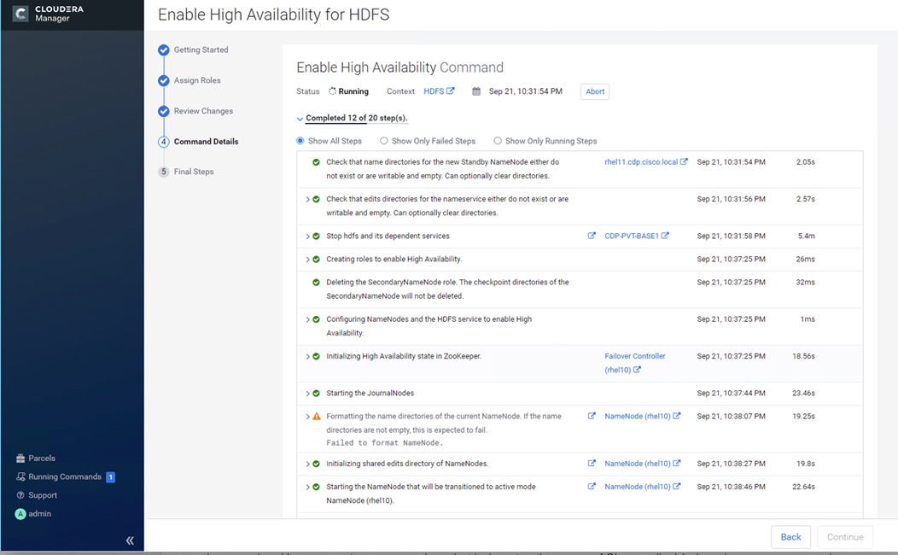Click the admin username label
Image resolution: width=898 pixels, height=555 pixels.
(40, 514)
